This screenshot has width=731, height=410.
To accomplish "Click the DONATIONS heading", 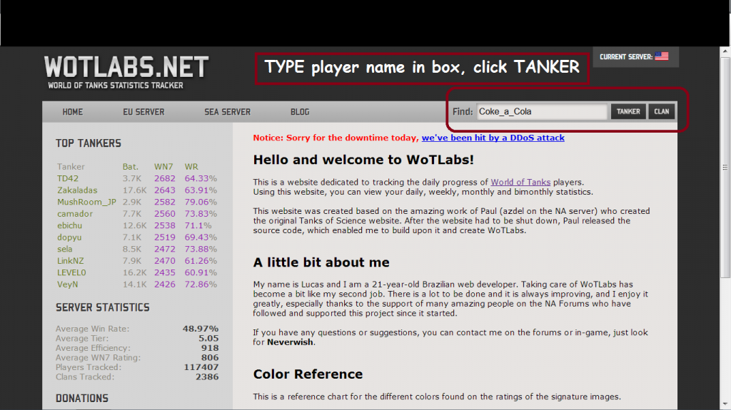I will tap(82, 399).
